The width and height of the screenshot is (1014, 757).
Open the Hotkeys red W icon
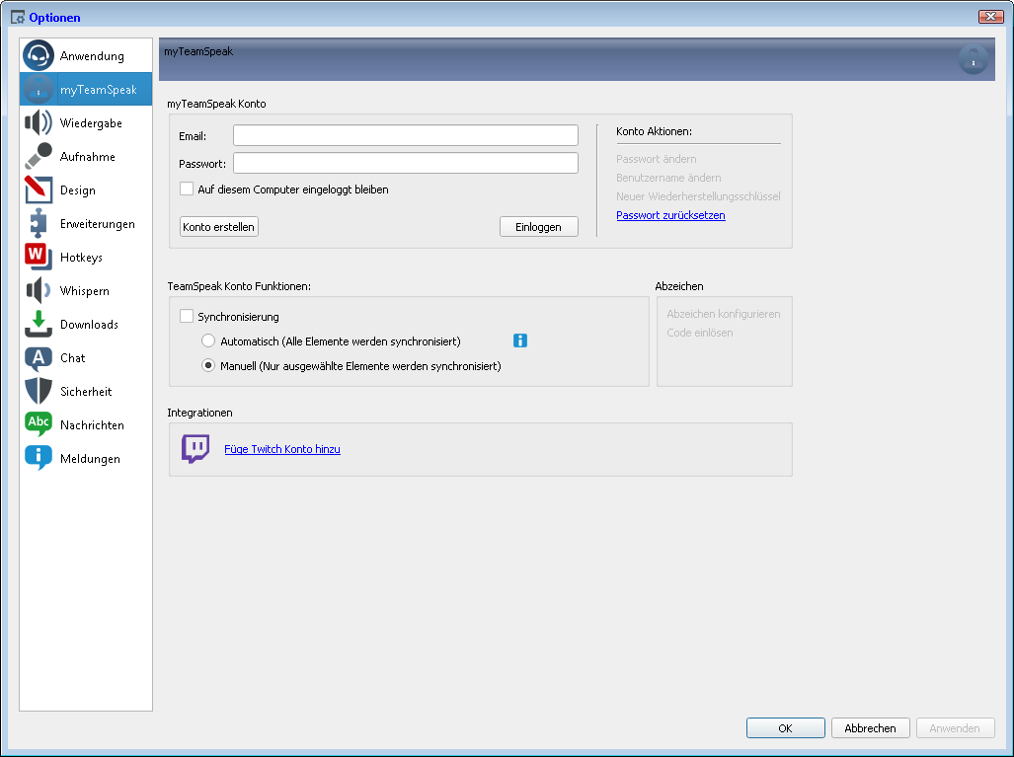point(39,257)
